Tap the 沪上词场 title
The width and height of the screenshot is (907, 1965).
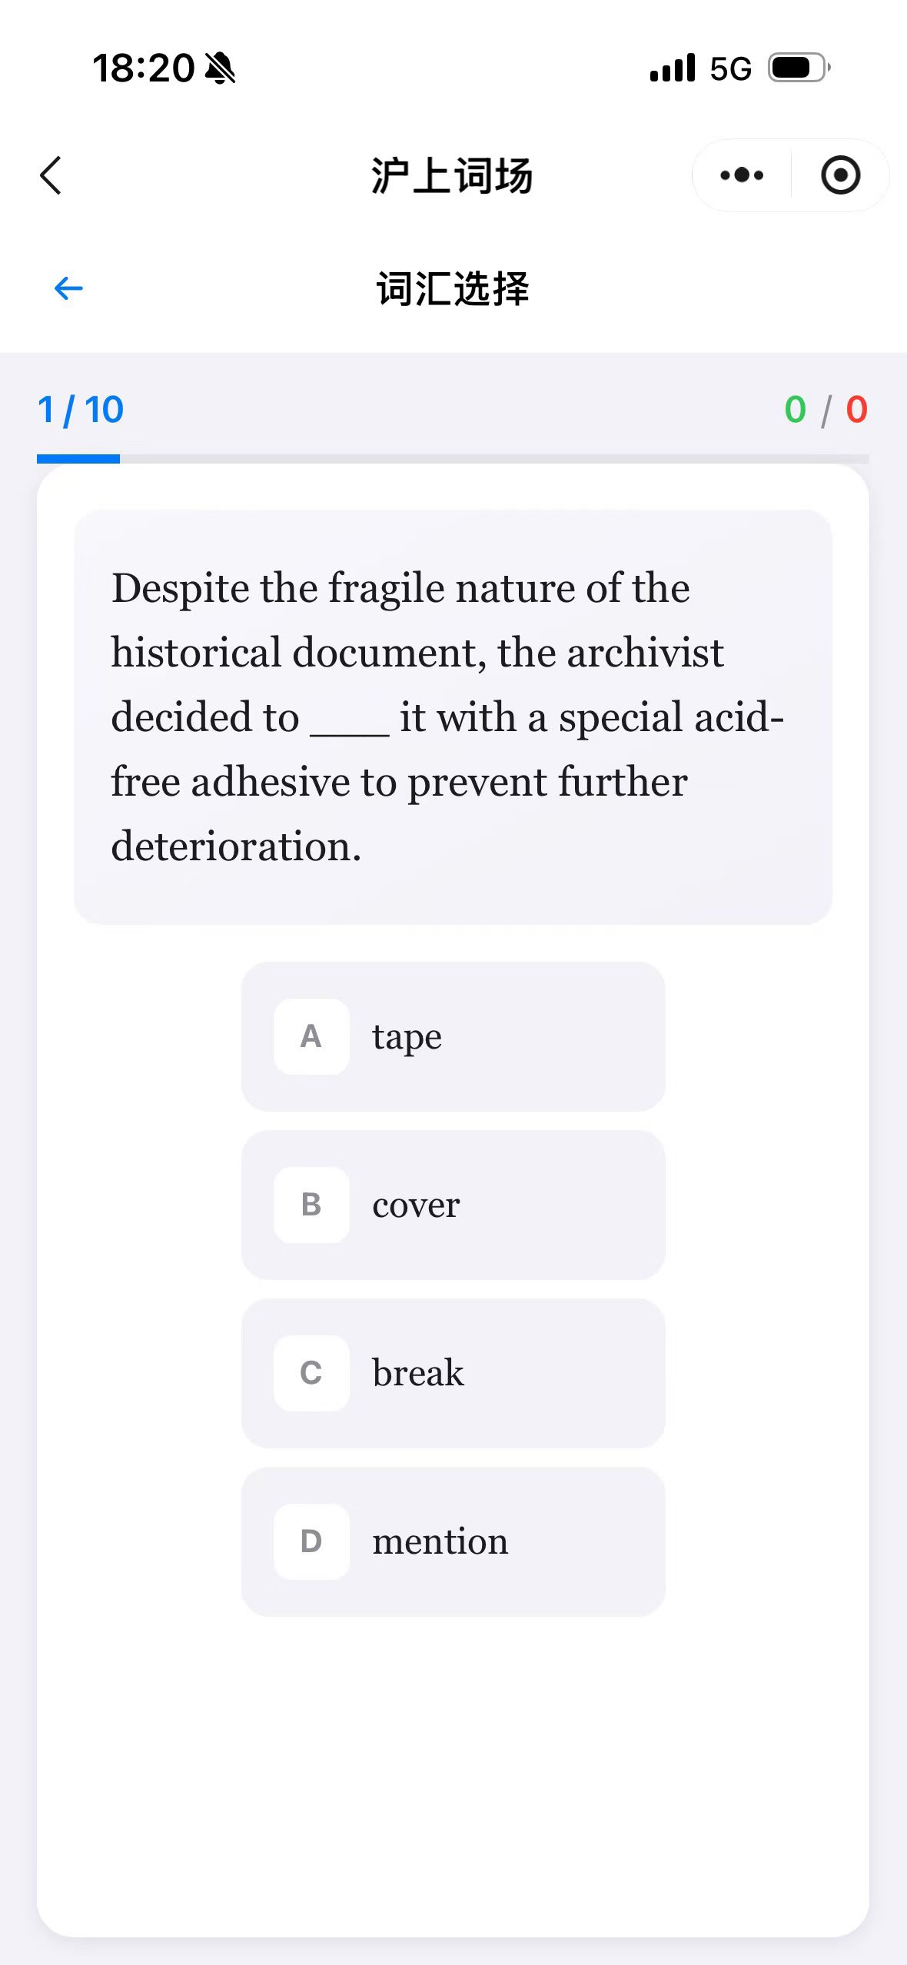tap(452, 175)
